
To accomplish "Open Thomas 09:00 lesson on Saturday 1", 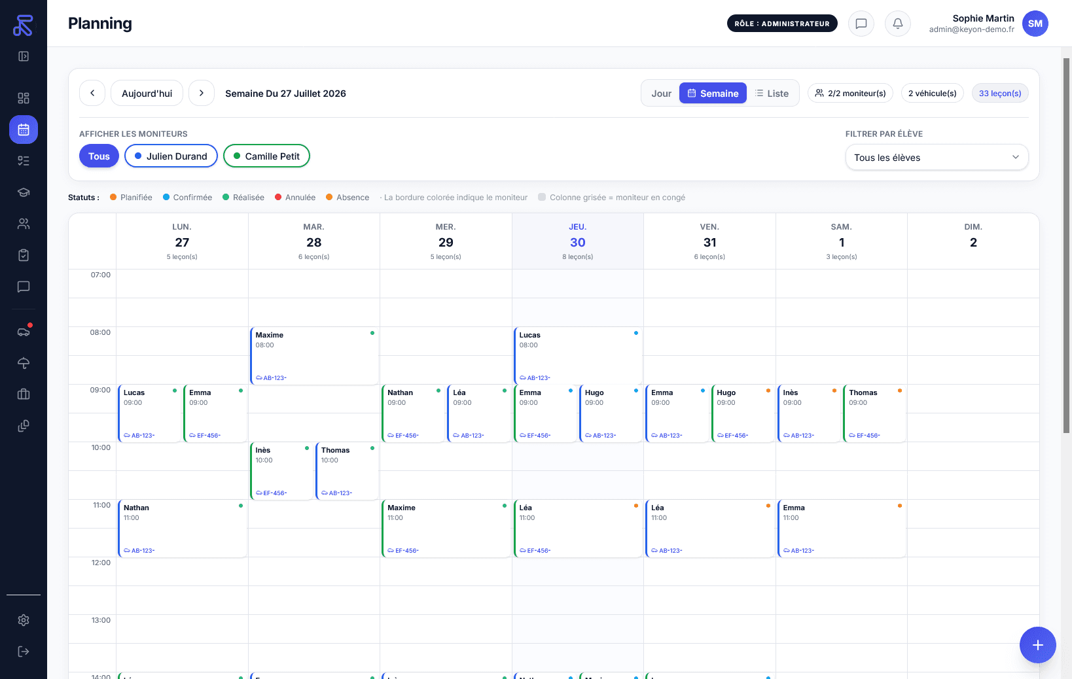I will click(875, 413).
